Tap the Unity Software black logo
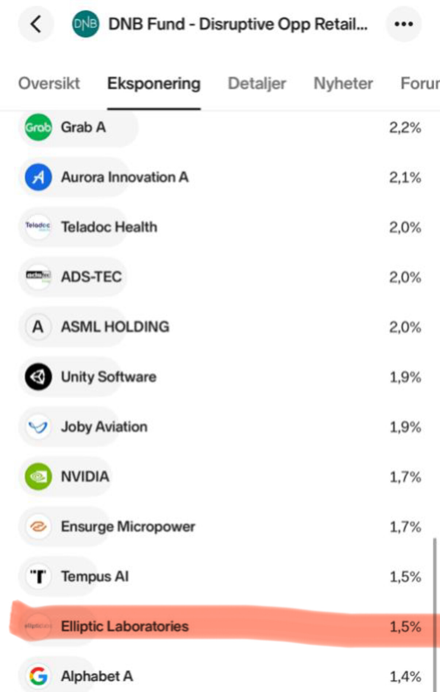The height and width of the screenshot is (692, 440). (x=38, y=376)
